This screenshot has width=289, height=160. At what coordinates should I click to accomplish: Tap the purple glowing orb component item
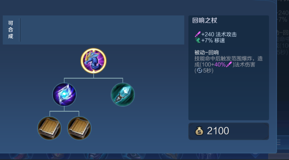click(64, 94)
